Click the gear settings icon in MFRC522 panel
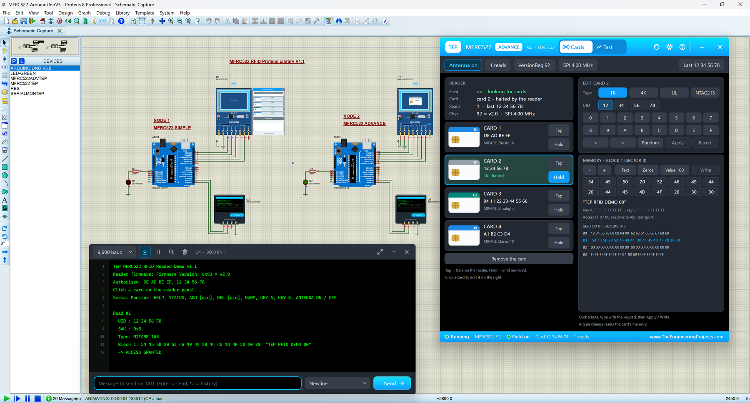750x403 pixels. (x=670, y=47)
